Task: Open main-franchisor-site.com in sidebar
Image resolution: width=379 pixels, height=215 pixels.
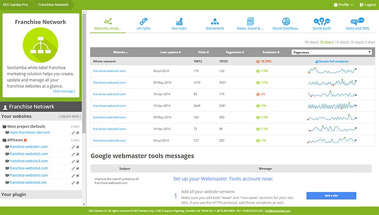Action: coord(30,133)
